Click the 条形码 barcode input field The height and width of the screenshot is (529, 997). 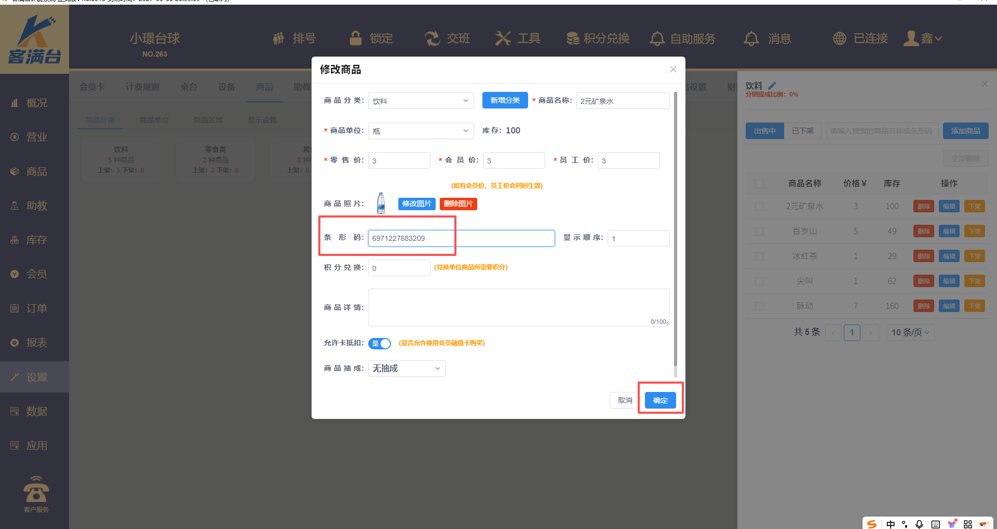tap(461, 238)
